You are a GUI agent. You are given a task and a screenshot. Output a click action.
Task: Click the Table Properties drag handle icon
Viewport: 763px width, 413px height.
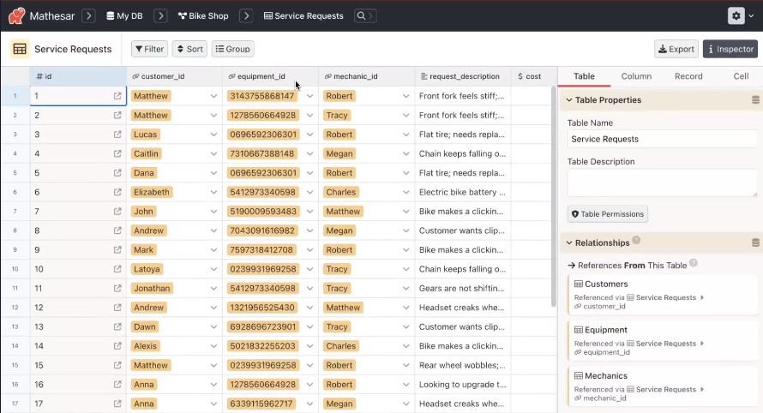pyautogui.click(x=755, y=99)
